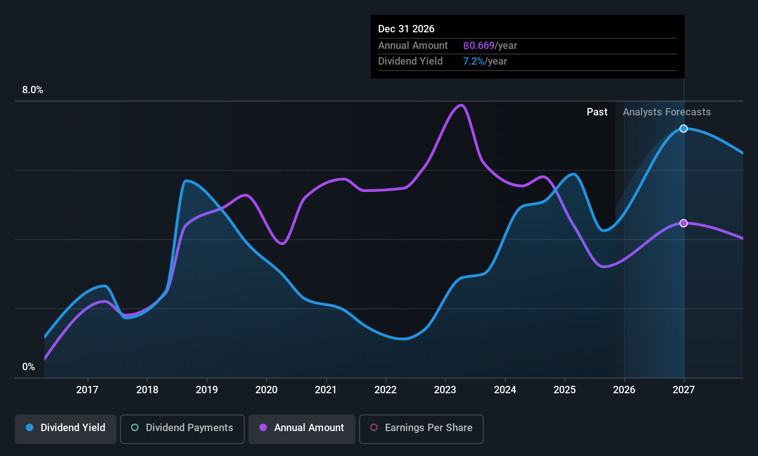Select the purple forecast marker on the amount line
The image size is (758, 456).
683,223
